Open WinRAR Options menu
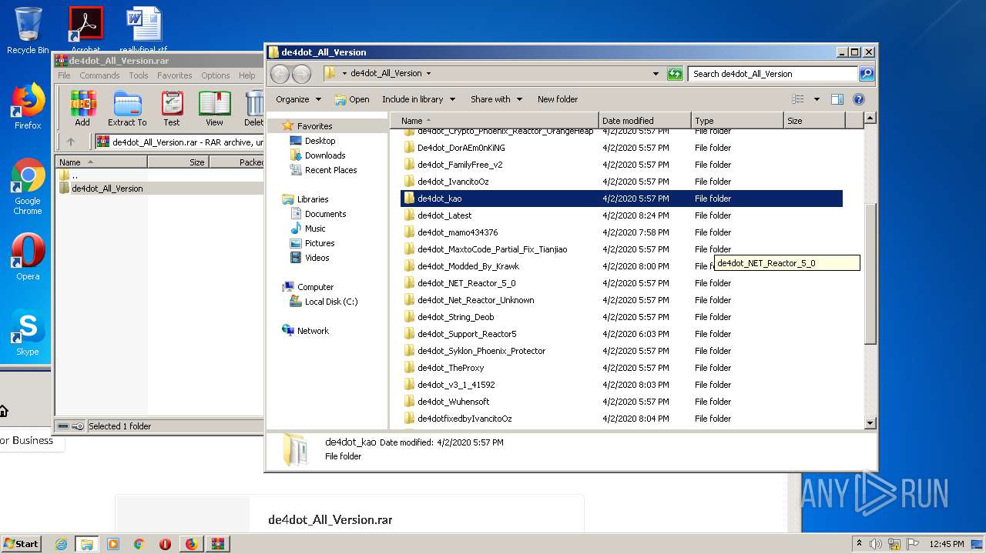This screenshot has height=554, width=986. 216,75
